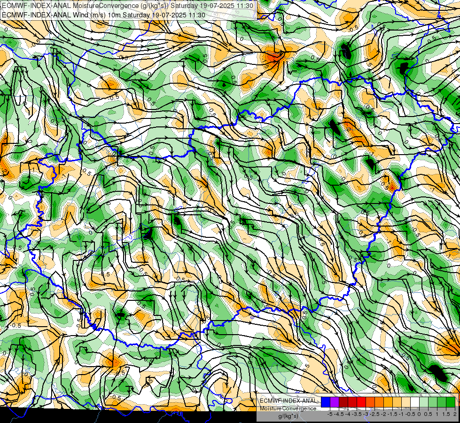The image size is (460, 423).
Task: Click the -3.5 tick value in legend
Action: click(x=357, y=414)
